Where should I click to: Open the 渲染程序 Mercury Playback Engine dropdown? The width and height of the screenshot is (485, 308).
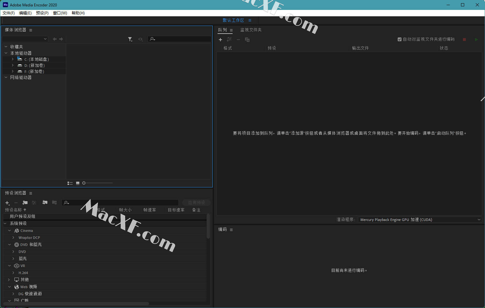click(420, 220)
